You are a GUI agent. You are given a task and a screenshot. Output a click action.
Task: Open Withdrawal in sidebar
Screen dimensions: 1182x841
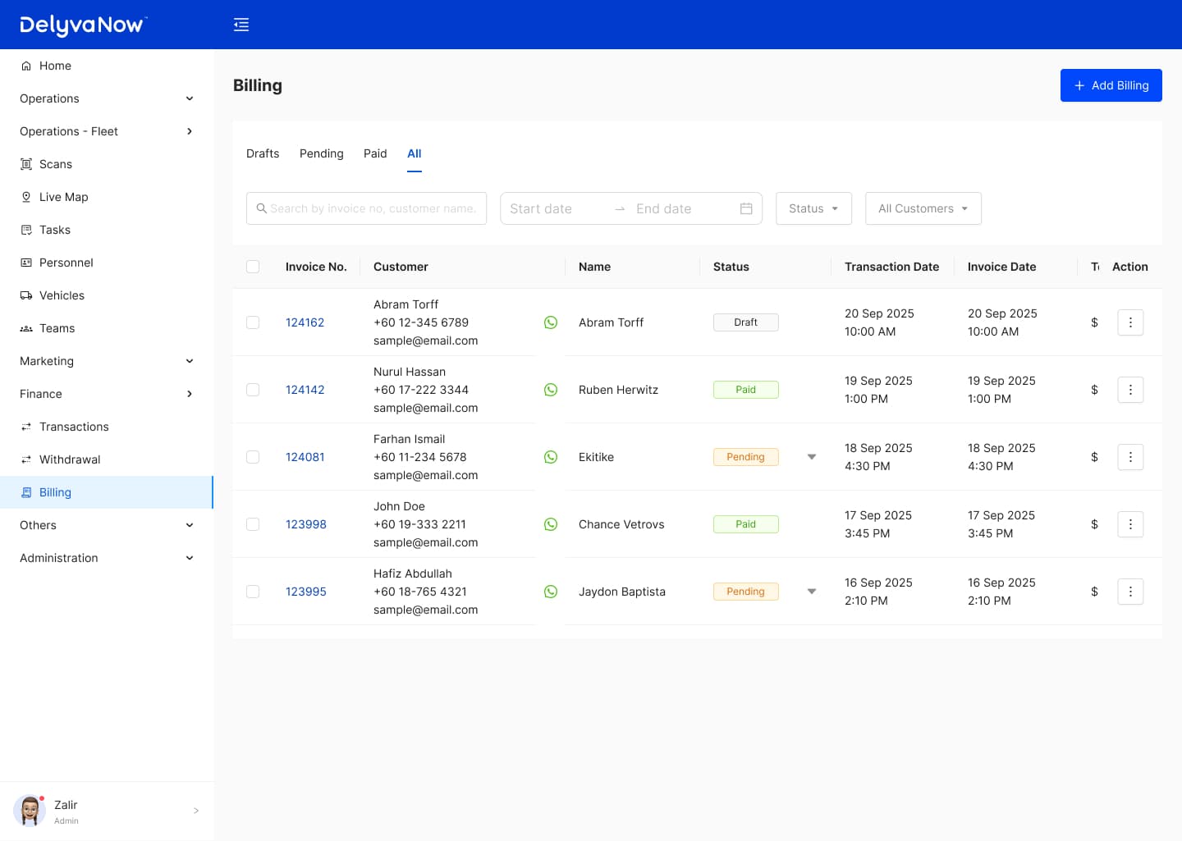[x=107, y=459]
